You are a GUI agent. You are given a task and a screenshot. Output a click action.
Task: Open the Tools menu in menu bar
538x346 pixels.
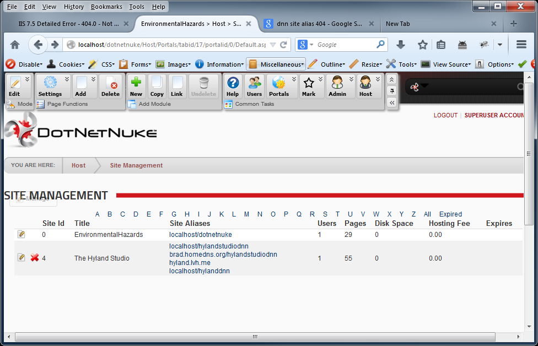point(137,7)
